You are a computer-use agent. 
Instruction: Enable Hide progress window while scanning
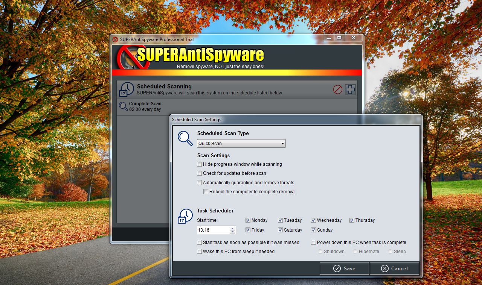(x=200, y=164)
